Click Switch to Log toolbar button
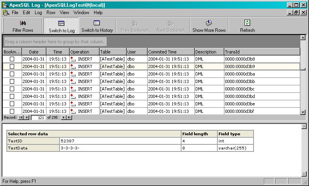The height and width of the screenshot is (186, 309). [61, 26]
